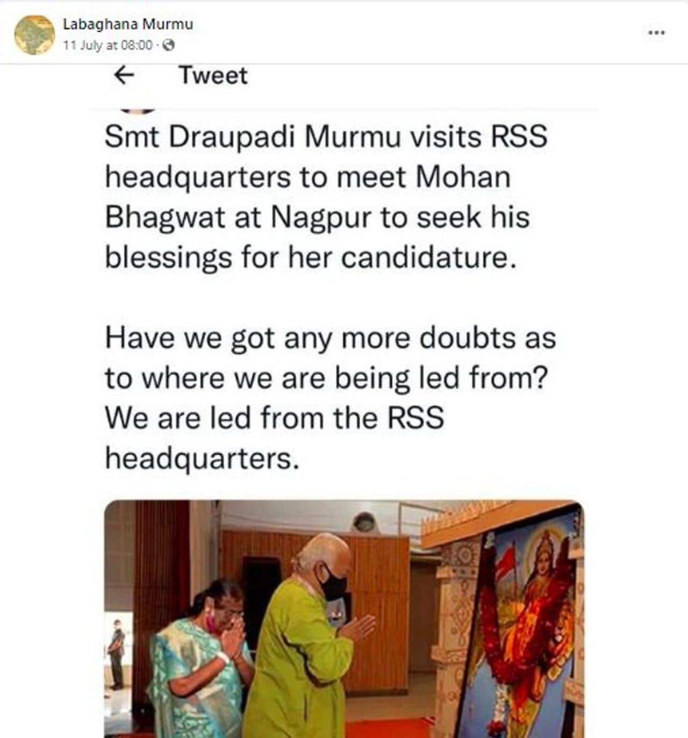Click the partially hidden tweet author avatar
This screenshot has height=738, width=688.
click(138, 110)
